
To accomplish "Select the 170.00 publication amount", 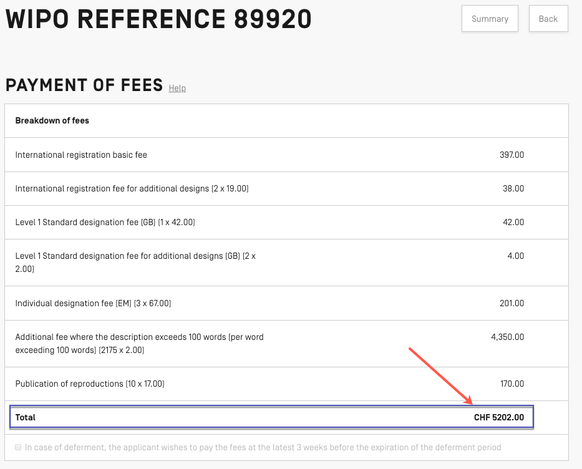I will coord(512,384).
